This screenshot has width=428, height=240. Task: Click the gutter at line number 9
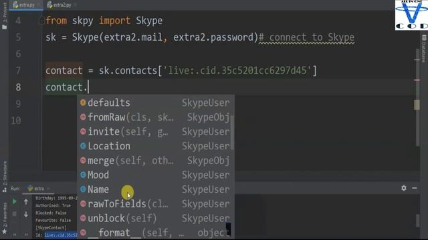18,104
